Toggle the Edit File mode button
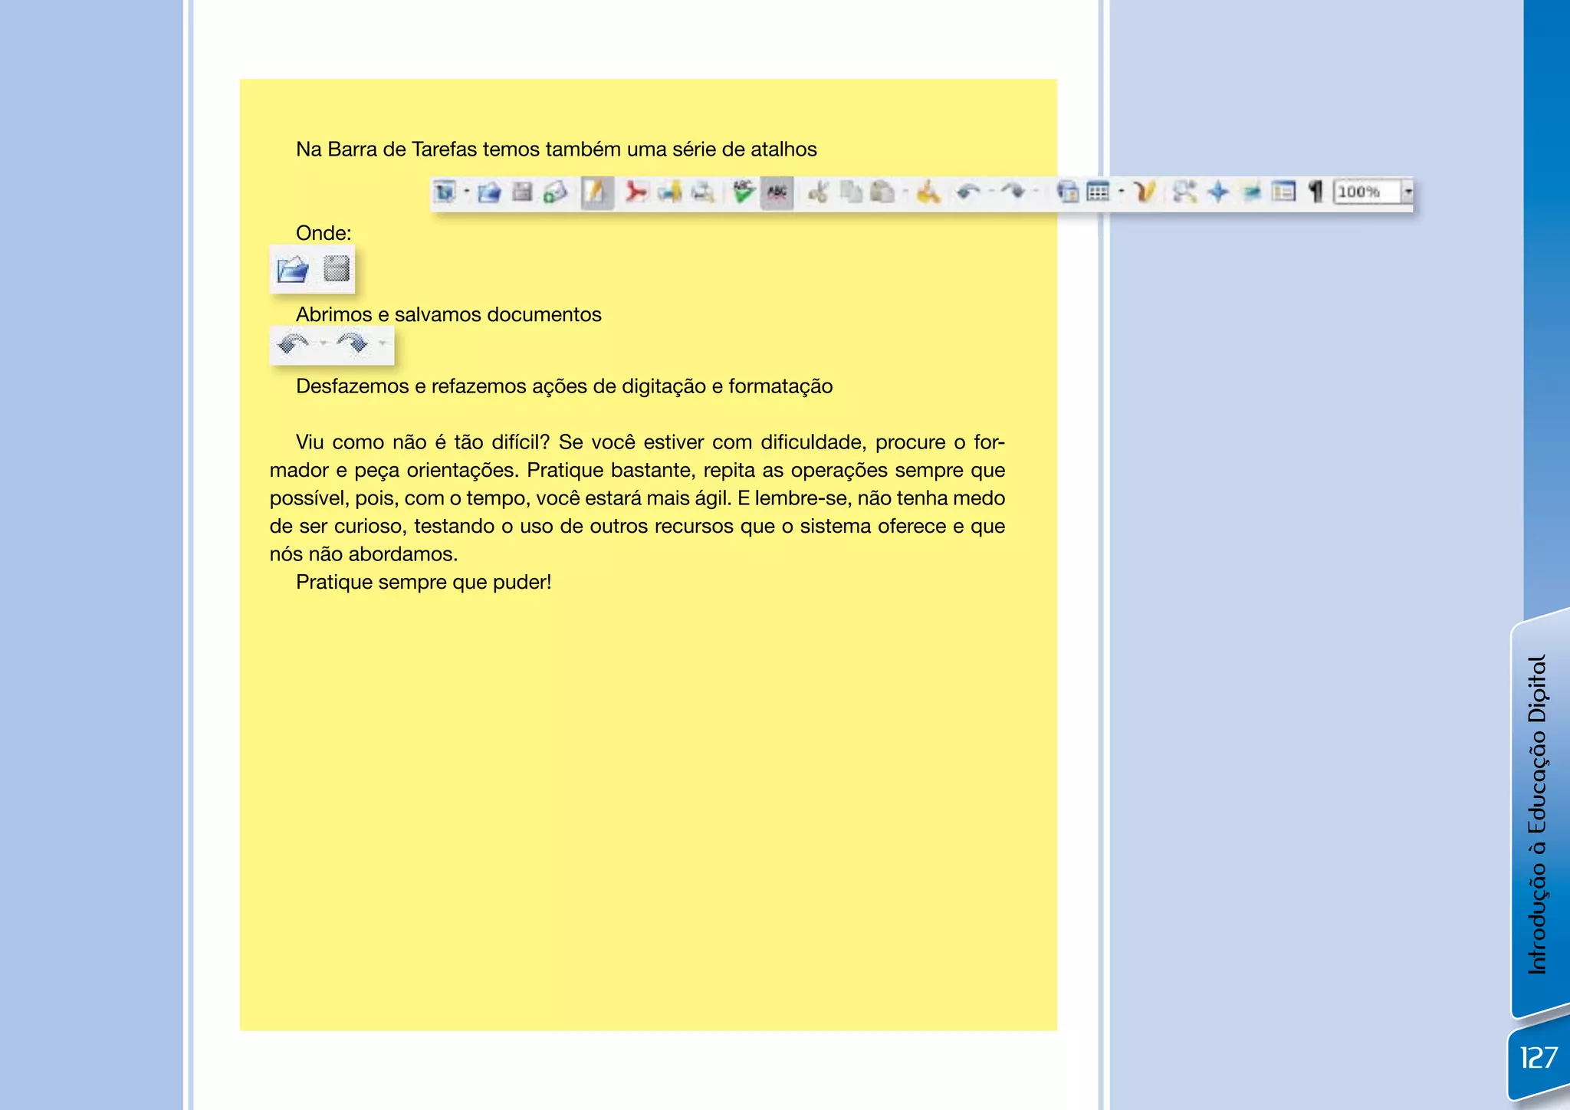This screenshot has width=1570, height=1110. pos(596,192)
